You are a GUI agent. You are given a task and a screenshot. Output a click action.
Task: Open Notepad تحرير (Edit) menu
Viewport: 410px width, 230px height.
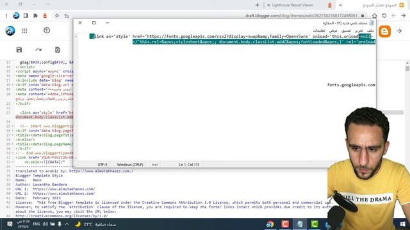(x=359, y=31)
